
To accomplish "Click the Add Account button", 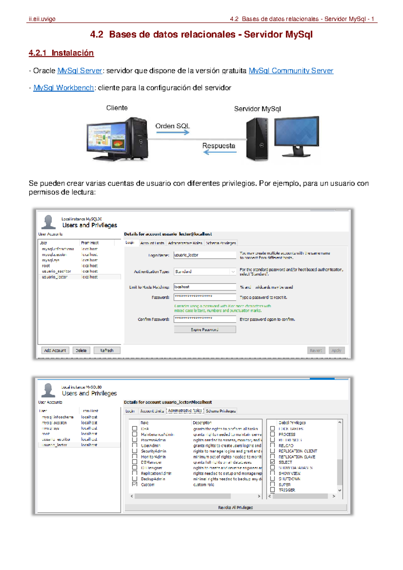I will (55, 350).
